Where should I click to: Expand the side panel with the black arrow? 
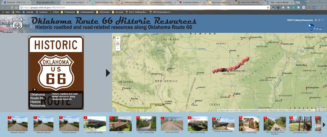click(108, 73)
